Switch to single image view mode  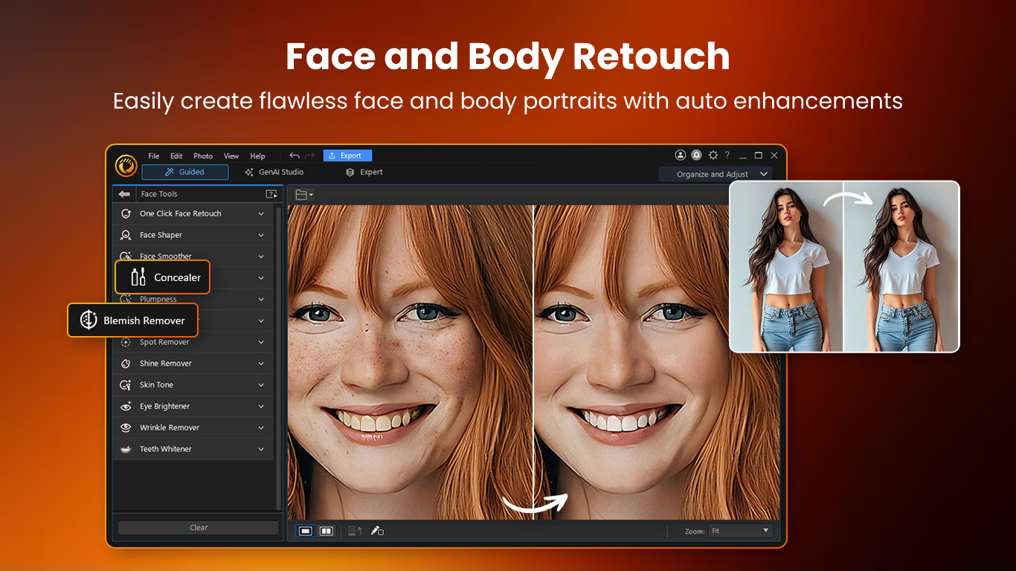305,531
